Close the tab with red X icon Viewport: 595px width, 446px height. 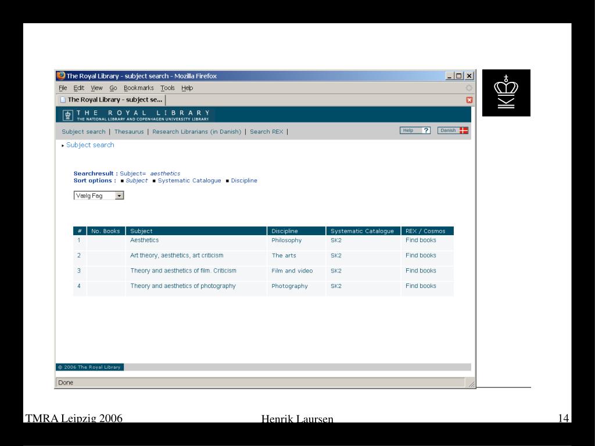(469, 100)
